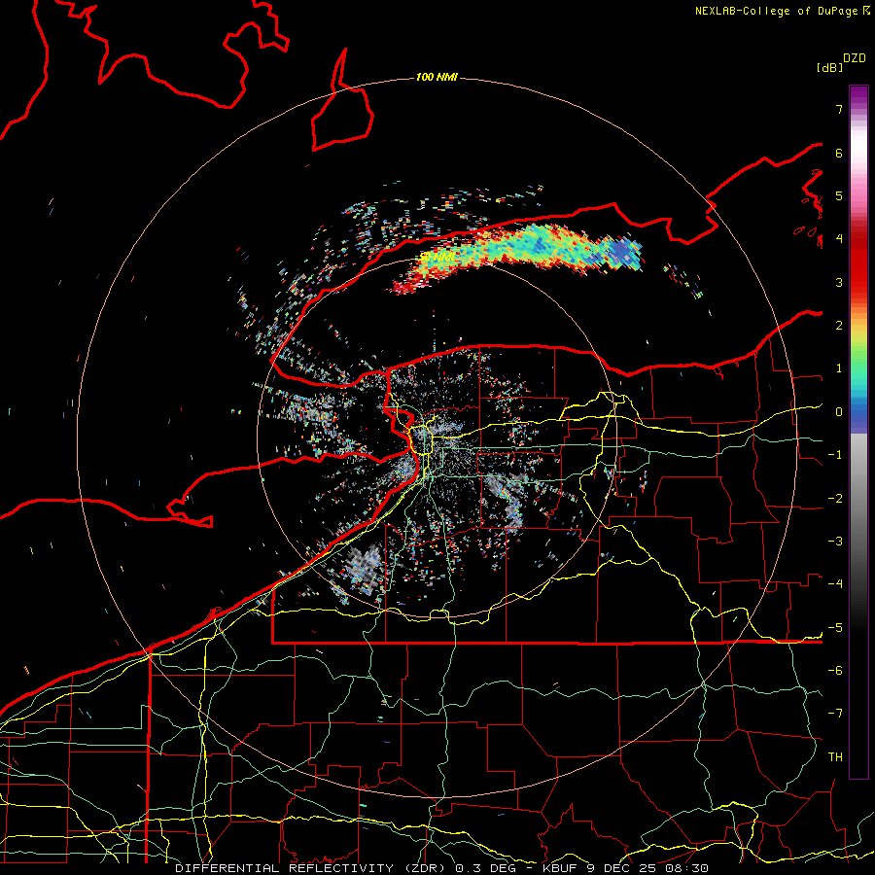Click the ZDR color scale bar
The image size is (875, 875).
pos(858,432)
